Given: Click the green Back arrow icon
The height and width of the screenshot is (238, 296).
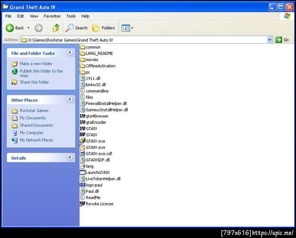Looking at the screenshot, I should click(10, 28).
